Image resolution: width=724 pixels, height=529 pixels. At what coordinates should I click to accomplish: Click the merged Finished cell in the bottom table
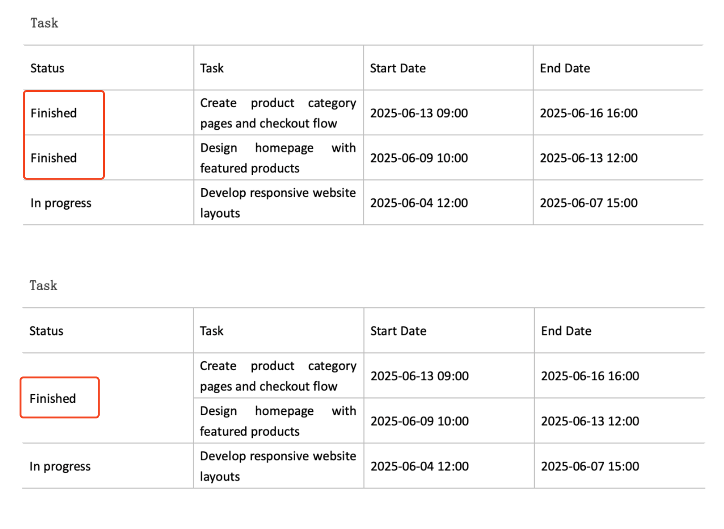(x=53, y=398)
